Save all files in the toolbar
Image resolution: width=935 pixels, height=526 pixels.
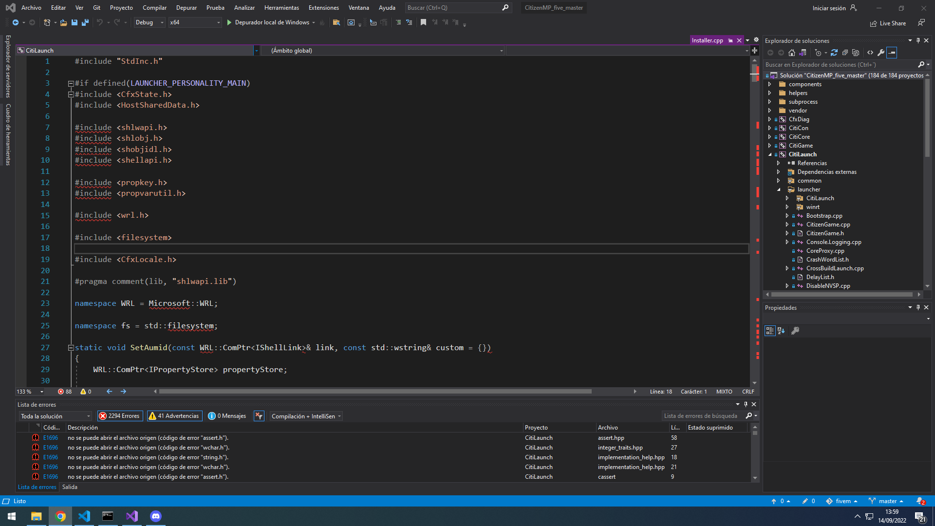(x=85, y=22)
